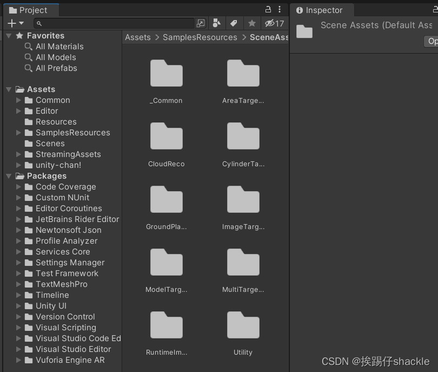Open the Project panel three-dot menu
This screenshot has height=372, width=438.
coord(280,10)
